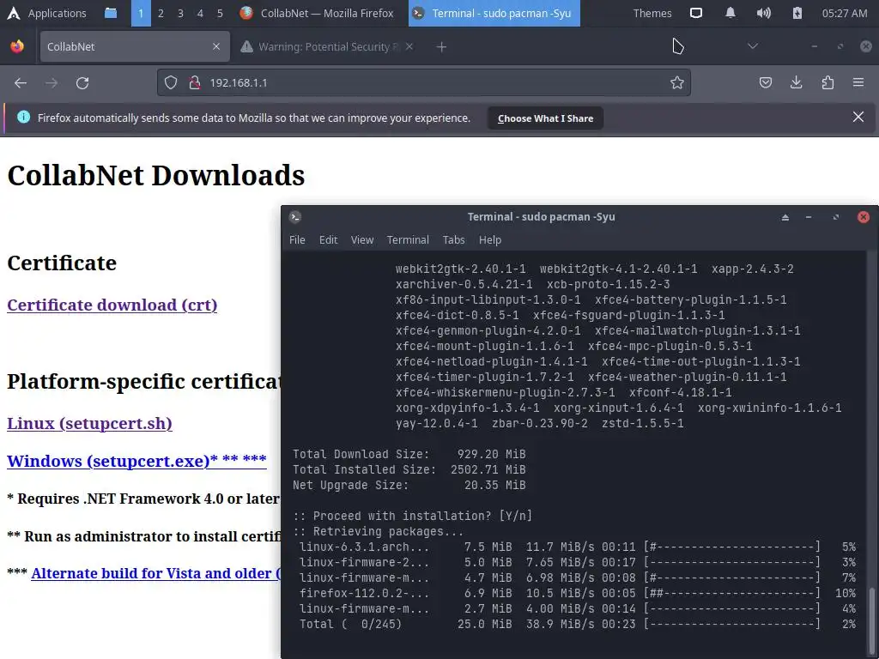This screenshot has width=879, height=659.
Task: Switch to workspace 2
Action: 161,13
